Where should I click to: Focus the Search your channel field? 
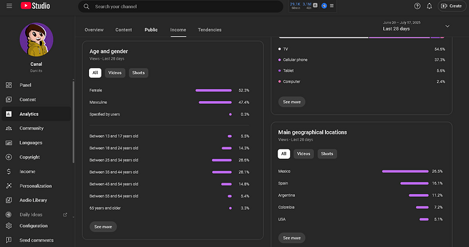[x=181, y=6]
